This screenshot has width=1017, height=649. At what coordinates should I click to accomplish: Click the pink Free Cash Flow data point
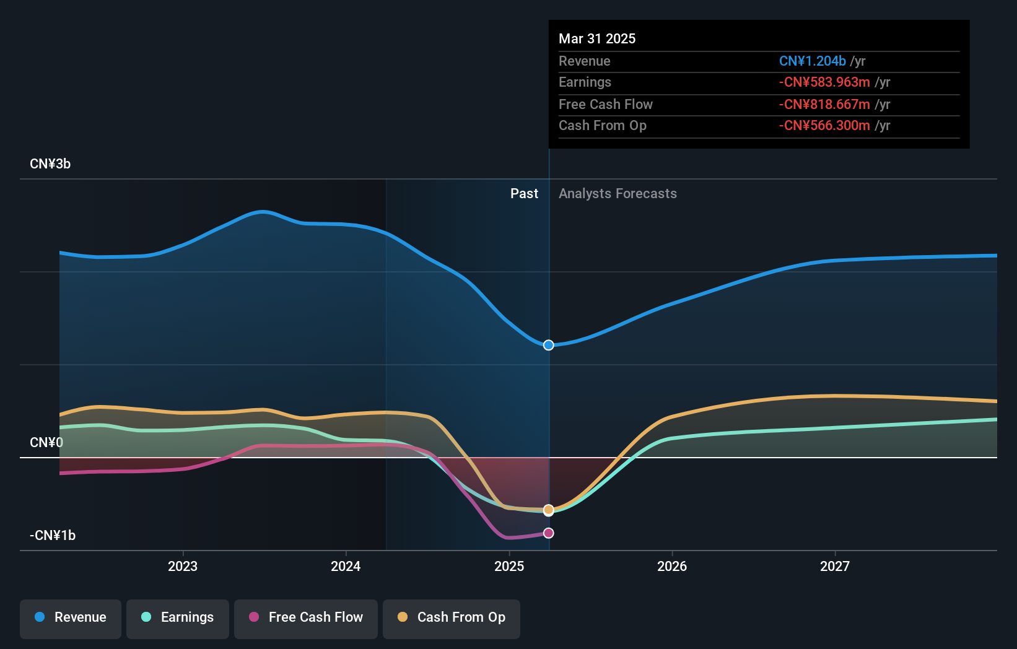(549, 533)
